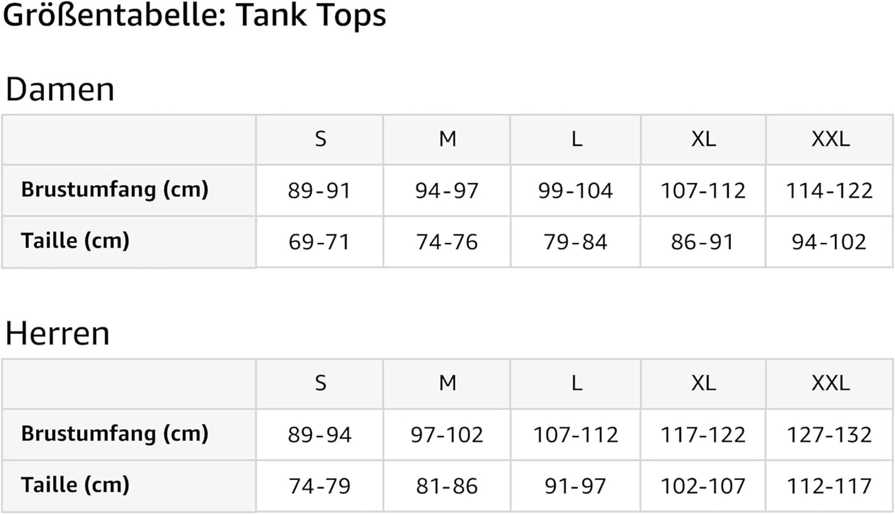
Task: Select Damen waist value 69-71
Action: pyautogui.click(x=319, y=242)
